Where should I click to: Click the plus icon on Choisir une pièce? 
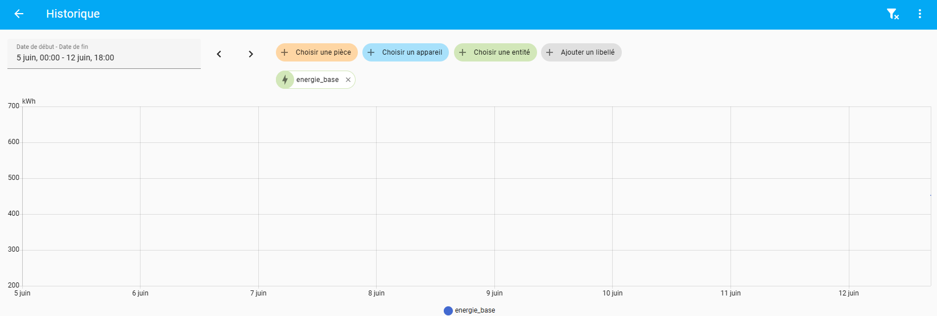[x=285, y=52]
